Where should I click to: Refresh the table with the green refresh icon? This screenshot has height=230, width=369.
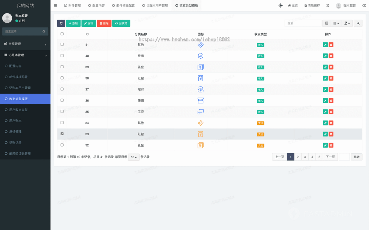[61, 23]
